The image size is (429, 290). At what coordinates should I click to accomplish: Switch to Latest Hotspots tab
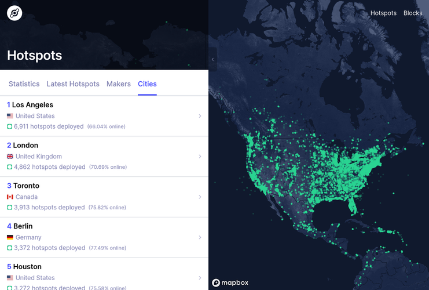[73, 84]
